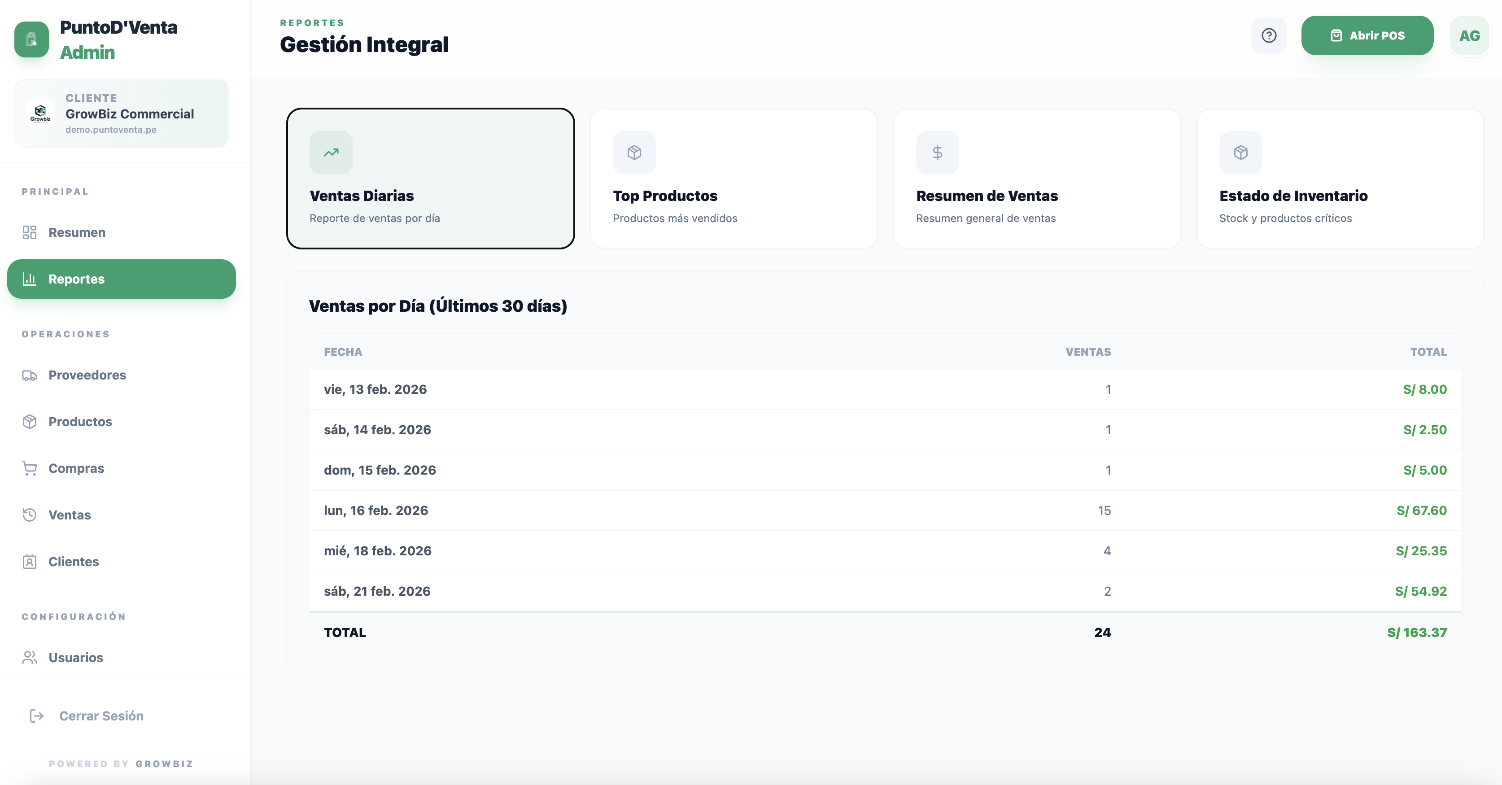
Task: Click the grand total S/ 163.37
Action: pyautogui.click(x=1417, y=632)
